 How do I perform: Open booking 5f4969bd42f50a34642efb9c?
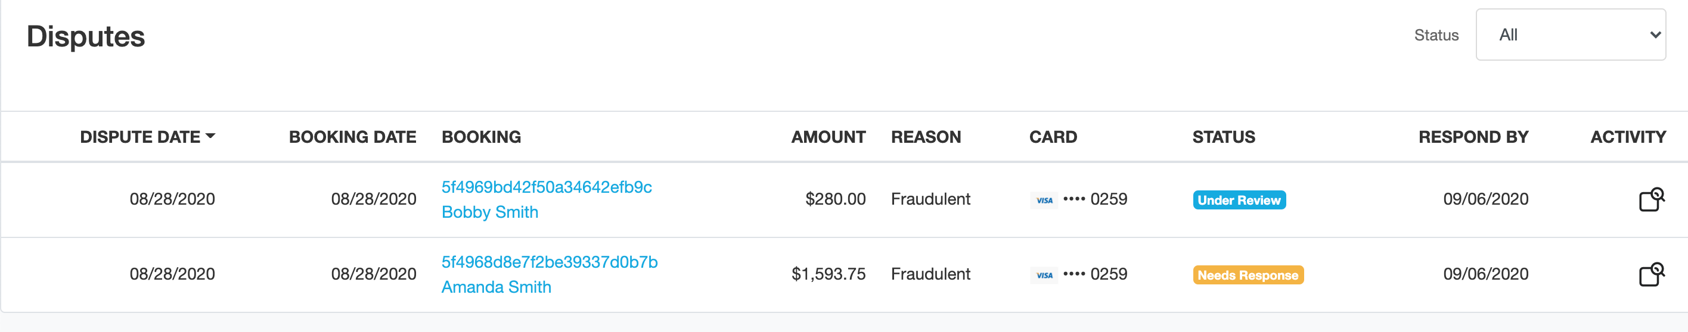click(547, 187)
